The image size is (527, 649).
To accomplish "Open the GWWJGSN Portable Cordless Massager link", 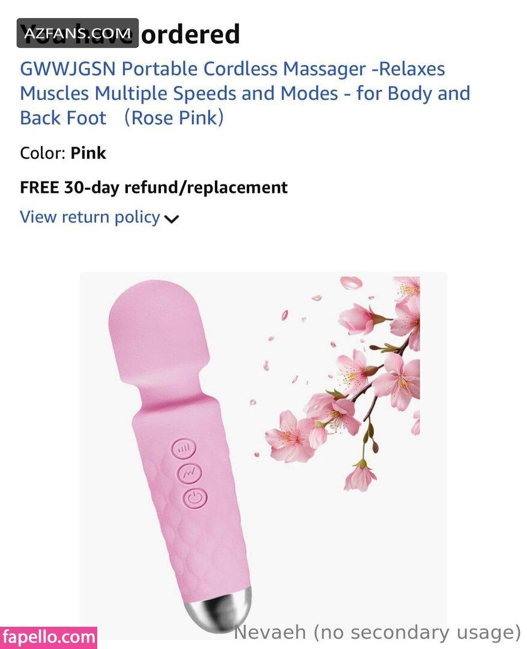I will point(245,94).
